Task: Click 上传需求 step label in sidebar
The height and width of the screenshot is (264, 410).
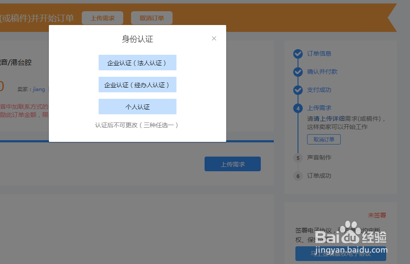Action: pyautogui.click(x=319, y=108)
